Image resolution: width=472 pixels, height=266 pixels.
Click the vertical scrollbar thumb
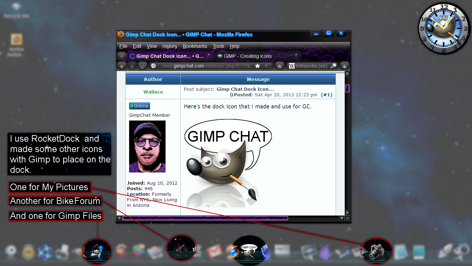347,88
